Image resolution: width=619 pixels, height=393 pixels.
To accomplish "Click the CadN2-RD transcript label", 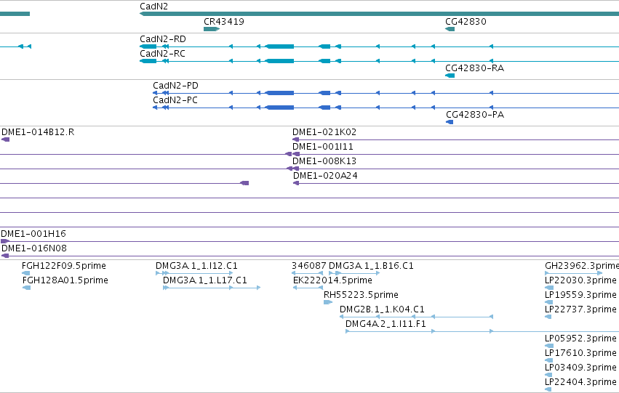I will [163, 39].
